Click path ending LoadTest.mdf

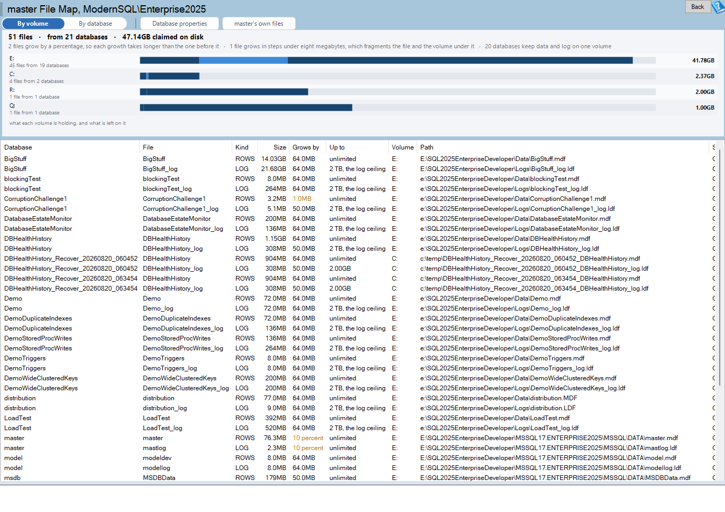click(x=495, y=418)
